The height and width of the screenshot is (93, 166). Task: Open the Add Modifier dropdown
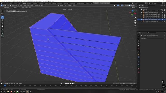tap(153, 38)
